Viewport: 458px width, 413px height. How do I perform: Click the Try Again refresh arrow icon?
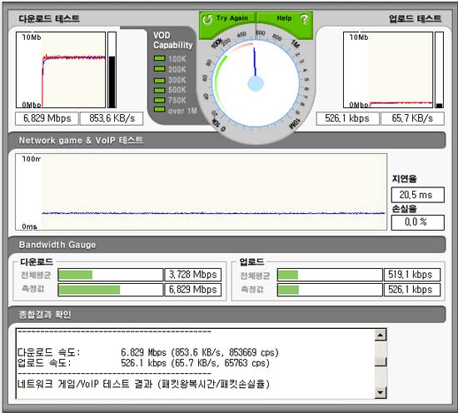coord(207,19)
